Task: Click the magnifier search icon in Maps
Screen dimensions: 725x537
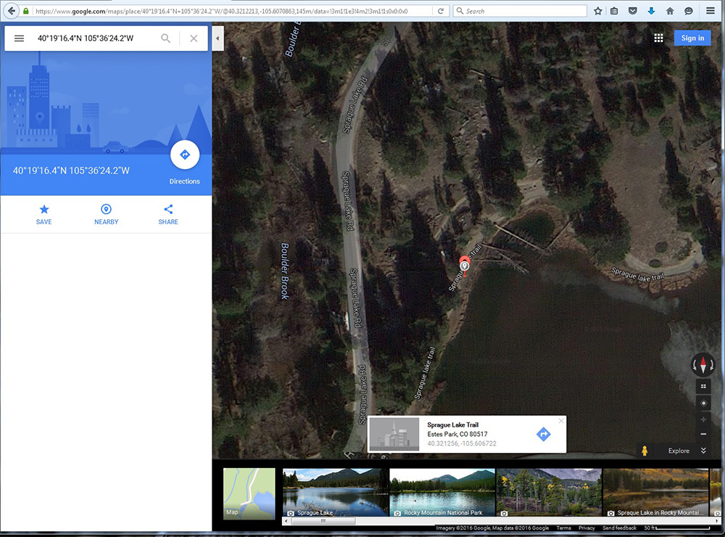Action: pos(166,38)
